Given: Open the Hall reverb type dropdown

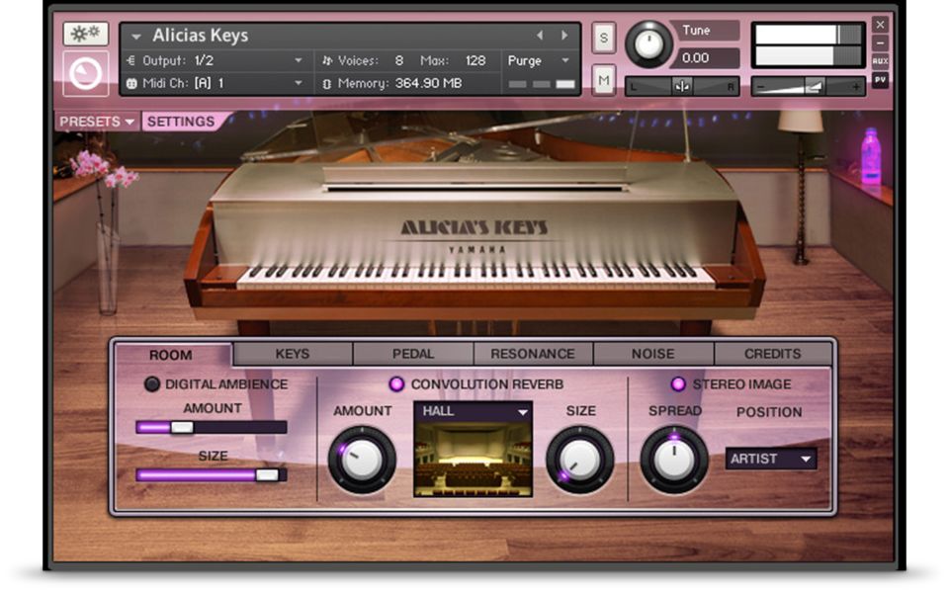Looking at the screenshot, I should pyautogui.click(x=473, y=411).
